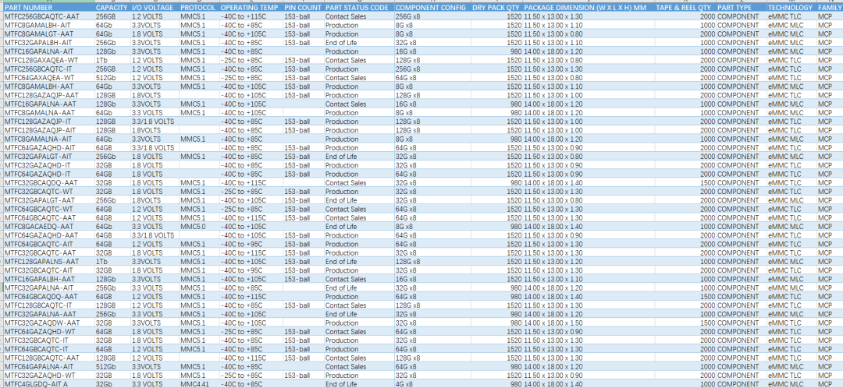Select part number MTFC64GAZAQHD-WT
843x388 pixels.
click(x=48, y=331)
